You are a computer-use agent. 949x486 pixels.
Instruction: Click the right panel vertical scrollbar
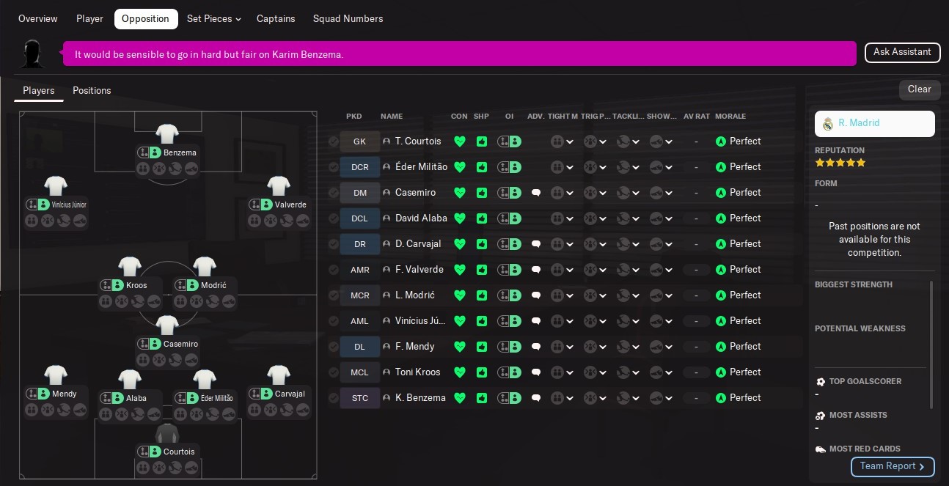pos(931,345)
